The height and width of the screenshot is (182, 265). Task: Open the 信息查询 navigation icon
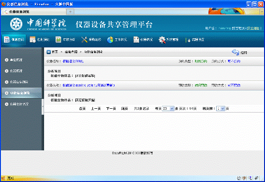click(7, 40)
